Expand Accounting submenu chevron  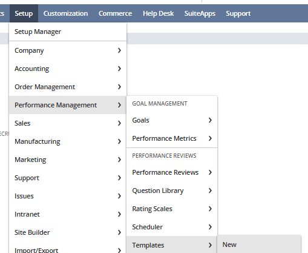pyautogui.click(x=119, y=69)
